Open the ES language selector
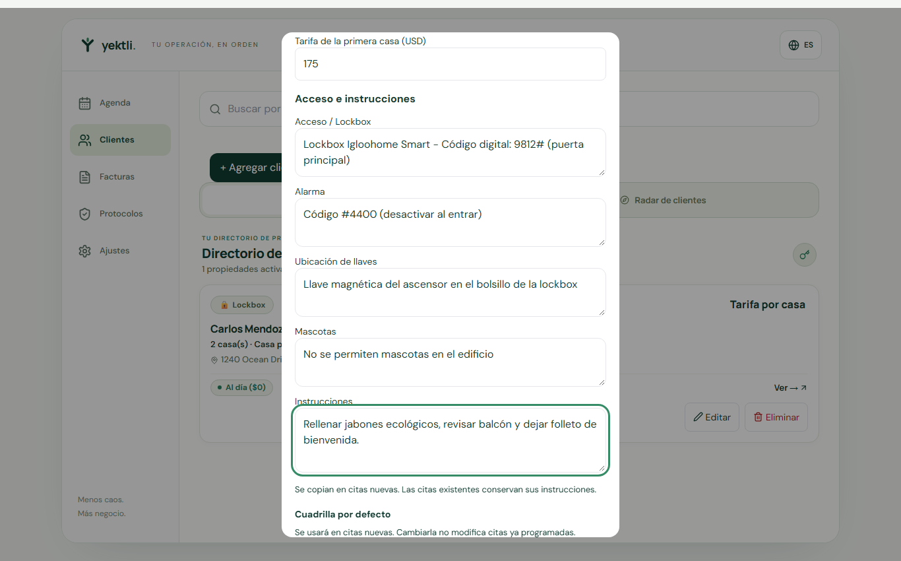901x561 pixels. [x=801, y=45]
